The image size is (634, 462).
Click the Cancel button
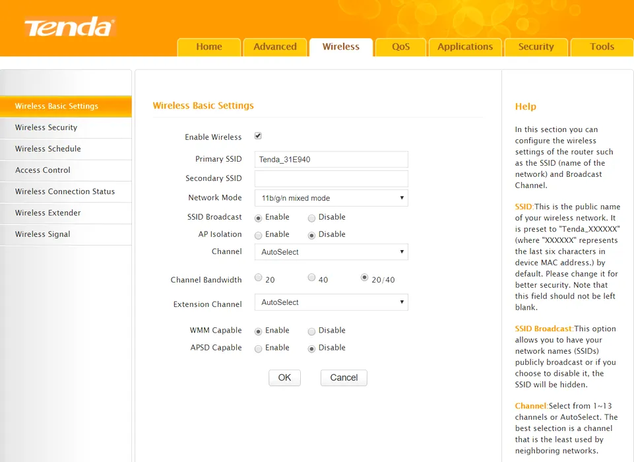click(344, 378)
